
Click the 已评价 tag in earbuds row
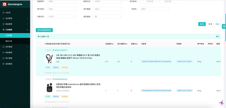click(x=48, y=96)
